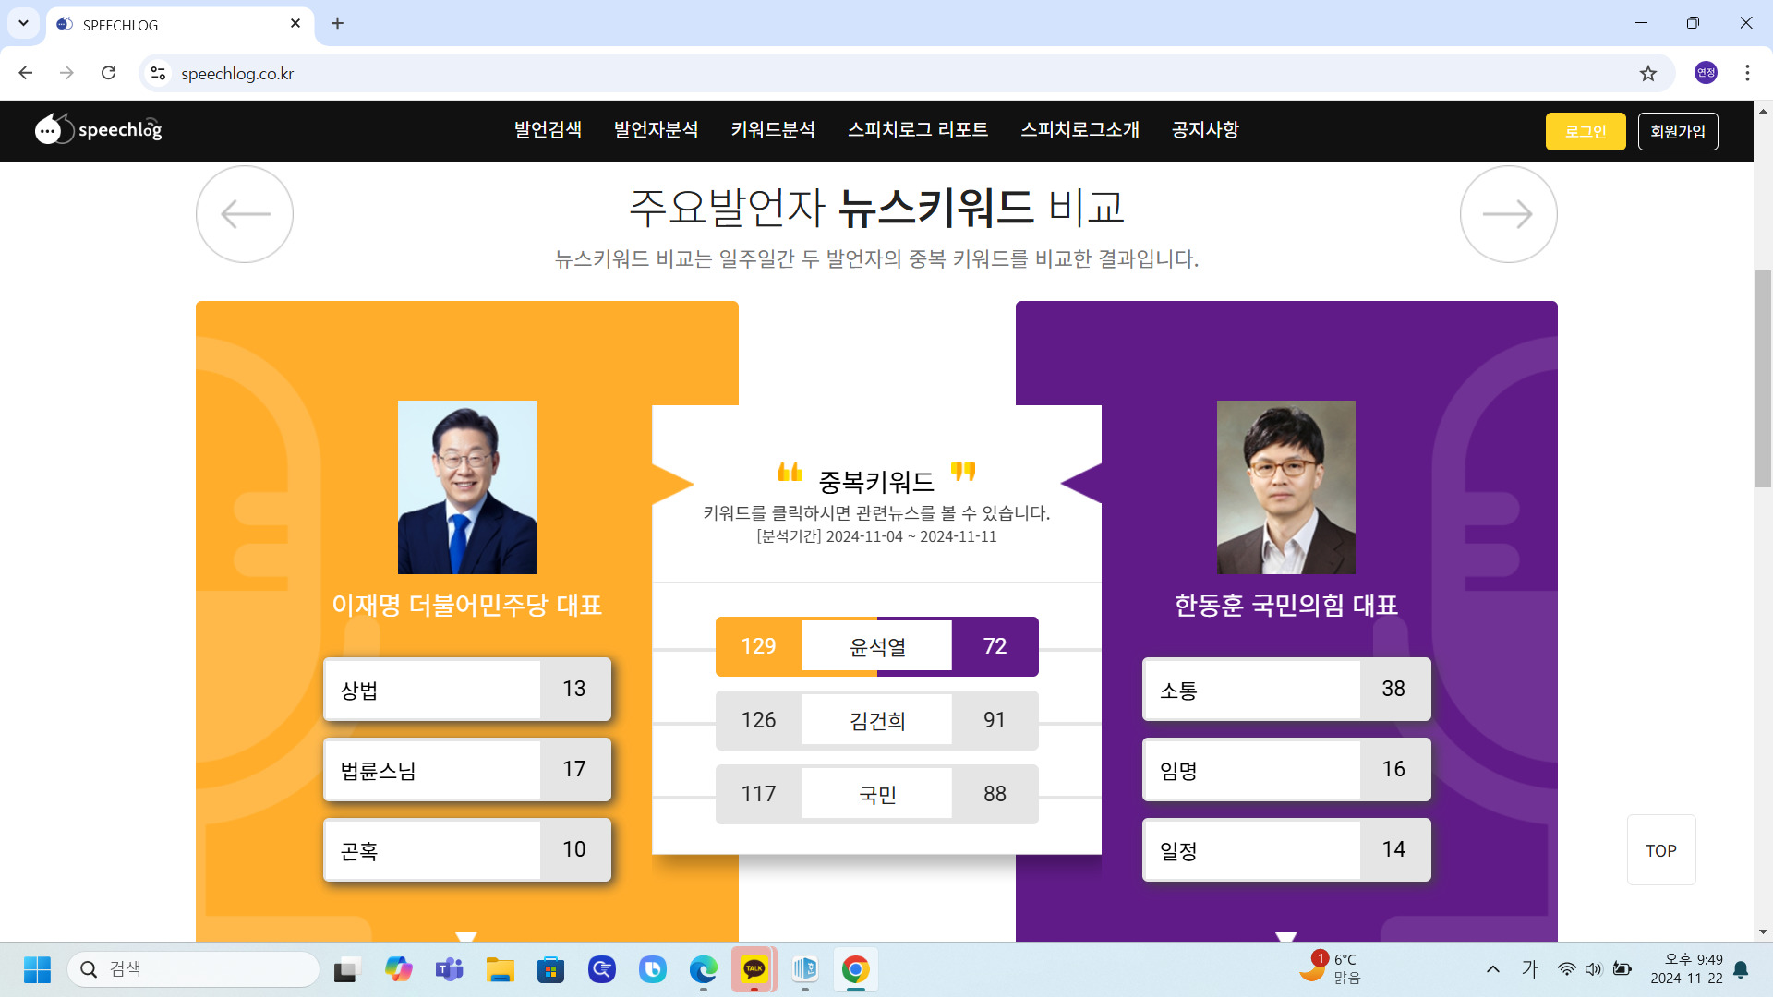Click the page vertical scrollbar thumb
Image resolution: width=1773 pixels, height=997 pixels.
pos(1763,378)
